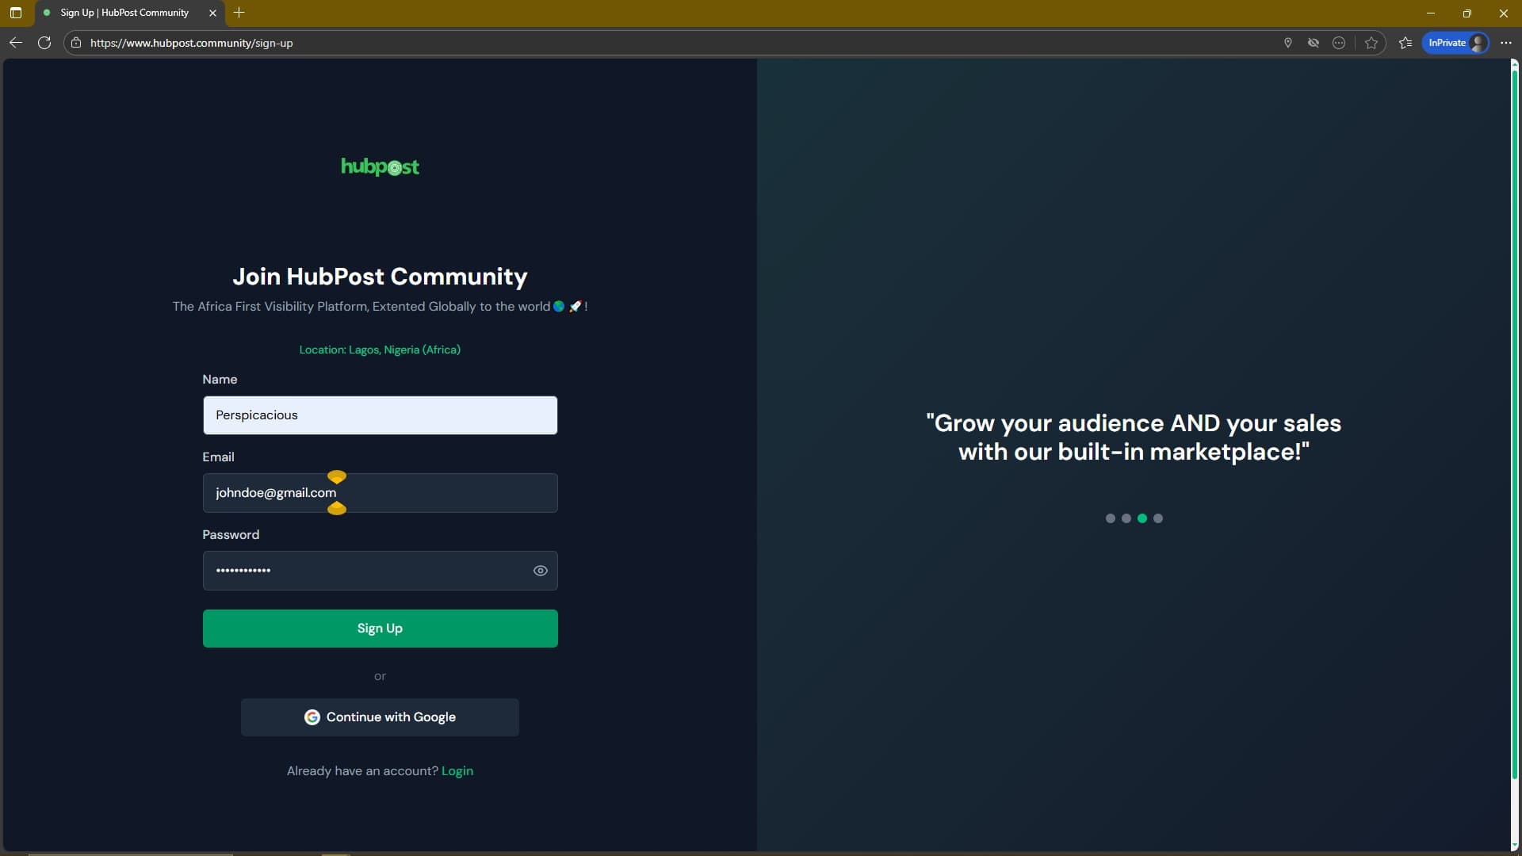Click the speech-bubble icon beside the favorites star
The height and width of the screenshot is (856, 1522).
pyautogui.click(x=1339, y=43)
